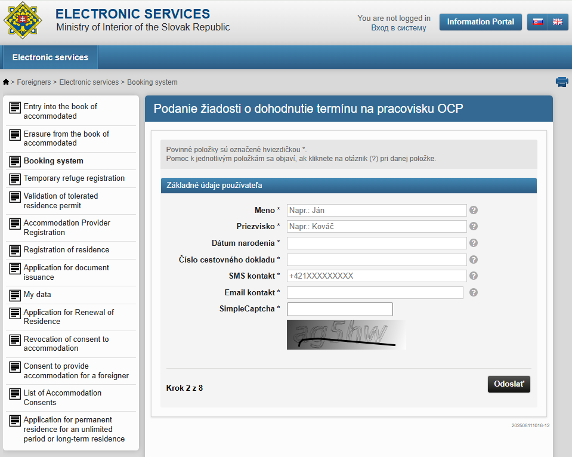Show help for SMS kontakt field
The image size is (572, 457).
[x=474, y=276]
